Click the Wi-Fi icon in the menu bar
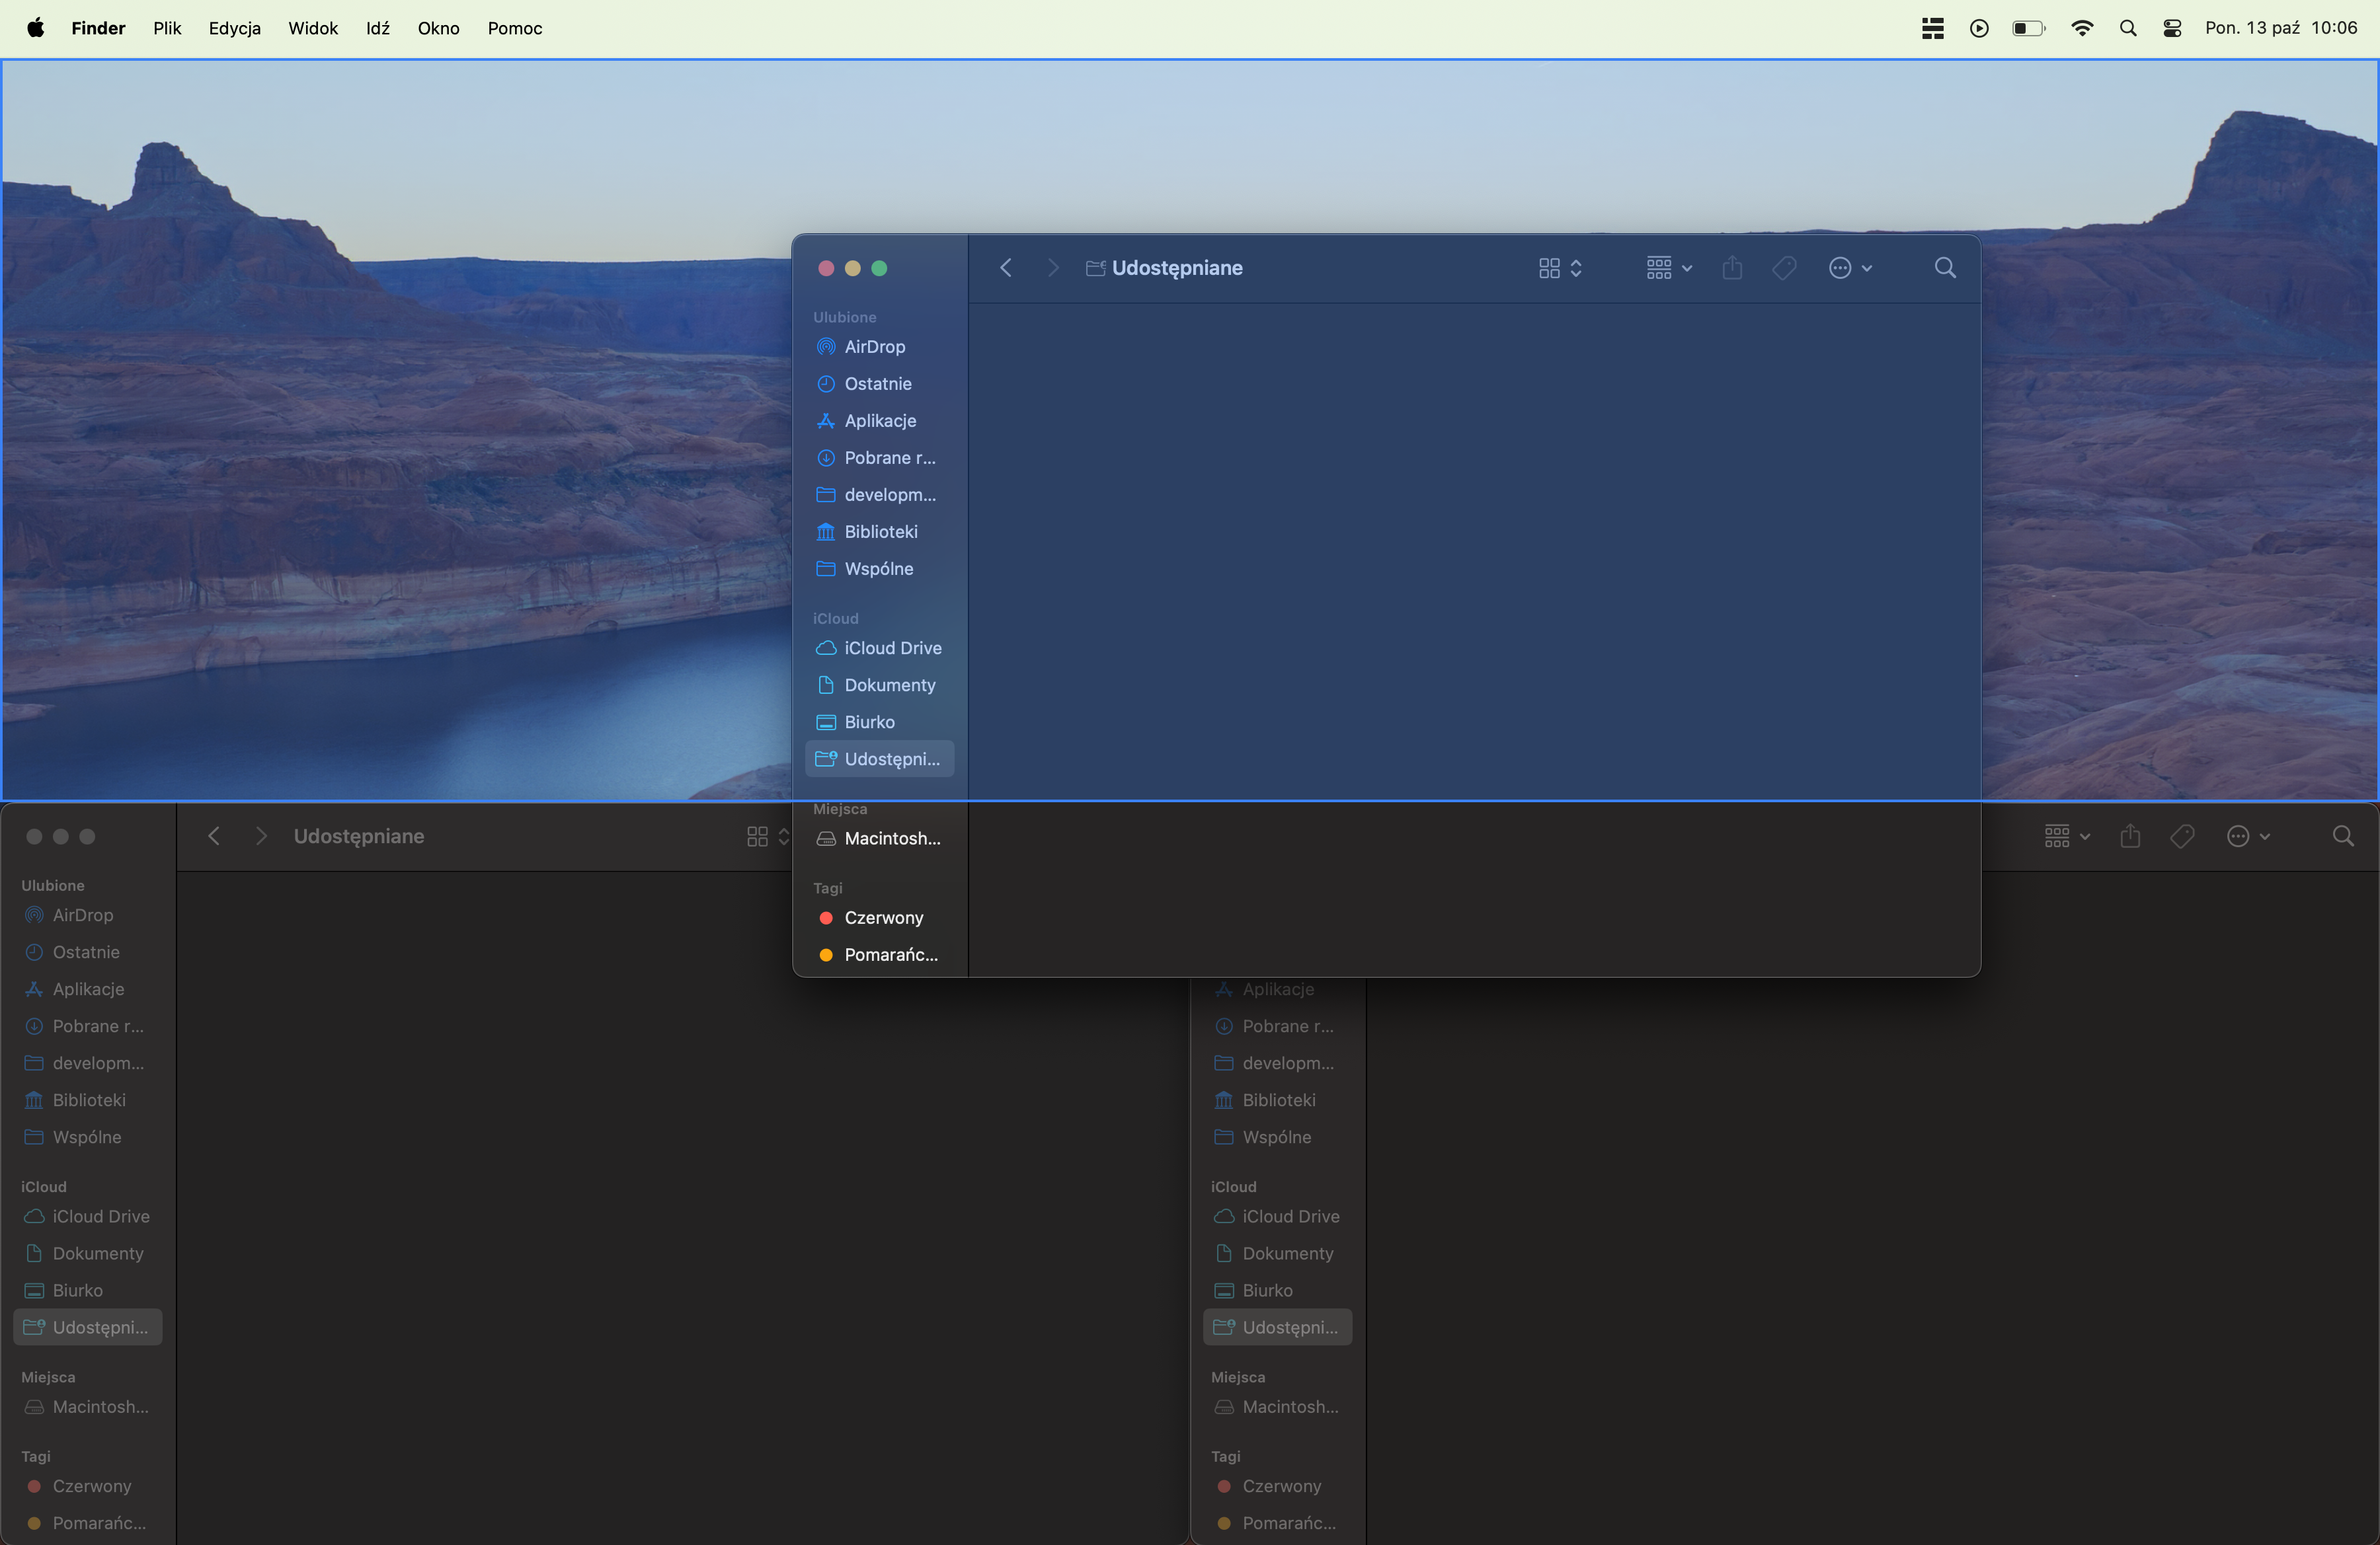 tap(2082, 28)
